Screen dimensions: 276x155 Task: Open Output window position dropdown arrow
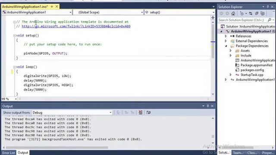point(203,106)
